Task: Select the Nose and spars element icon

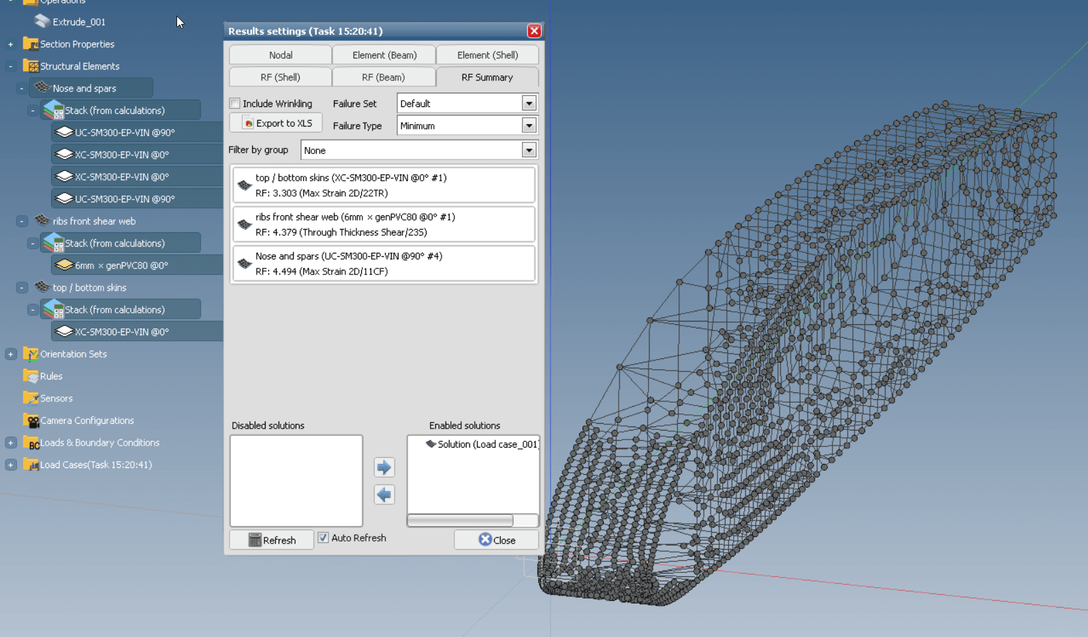Action: click(x=42, y=87)
